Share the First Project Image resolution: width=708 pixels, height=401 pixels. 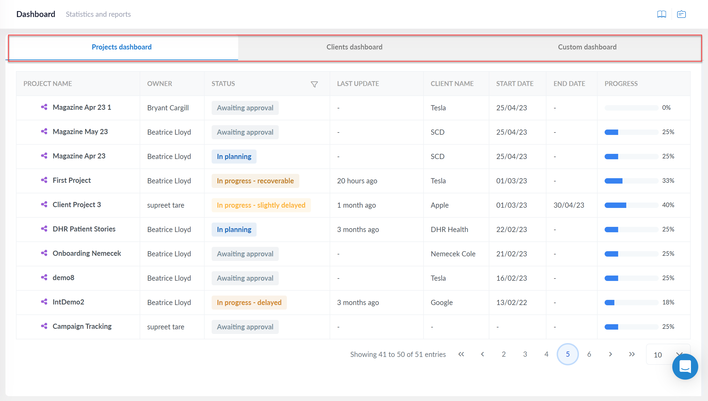point(44,180)
